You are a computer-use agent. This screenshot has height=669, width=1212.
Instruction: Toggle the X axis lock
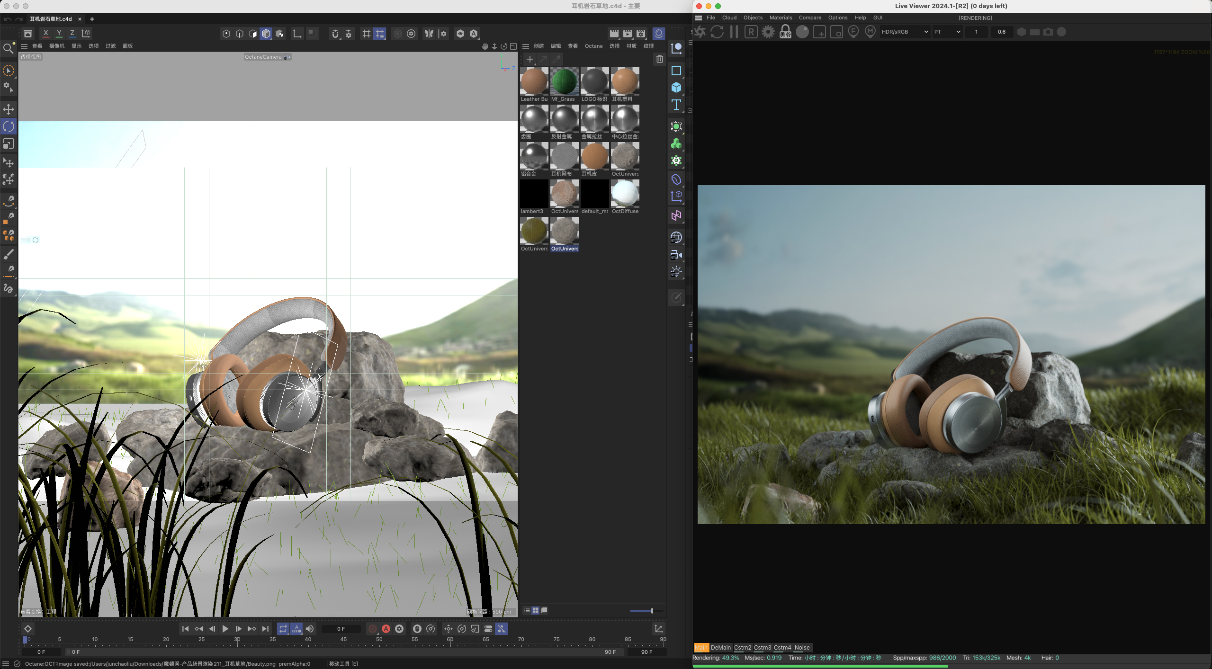click(x=45, y=34)
